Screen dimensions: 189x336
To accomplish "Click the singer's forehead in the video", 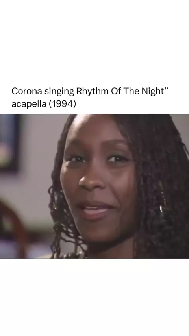I will [x=96, y=133].
